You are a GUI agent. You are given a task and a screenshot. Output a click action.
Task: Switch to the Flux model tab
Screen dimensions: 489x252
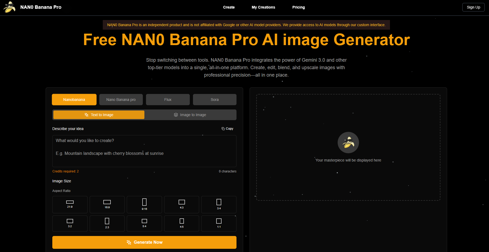[168, 99]
